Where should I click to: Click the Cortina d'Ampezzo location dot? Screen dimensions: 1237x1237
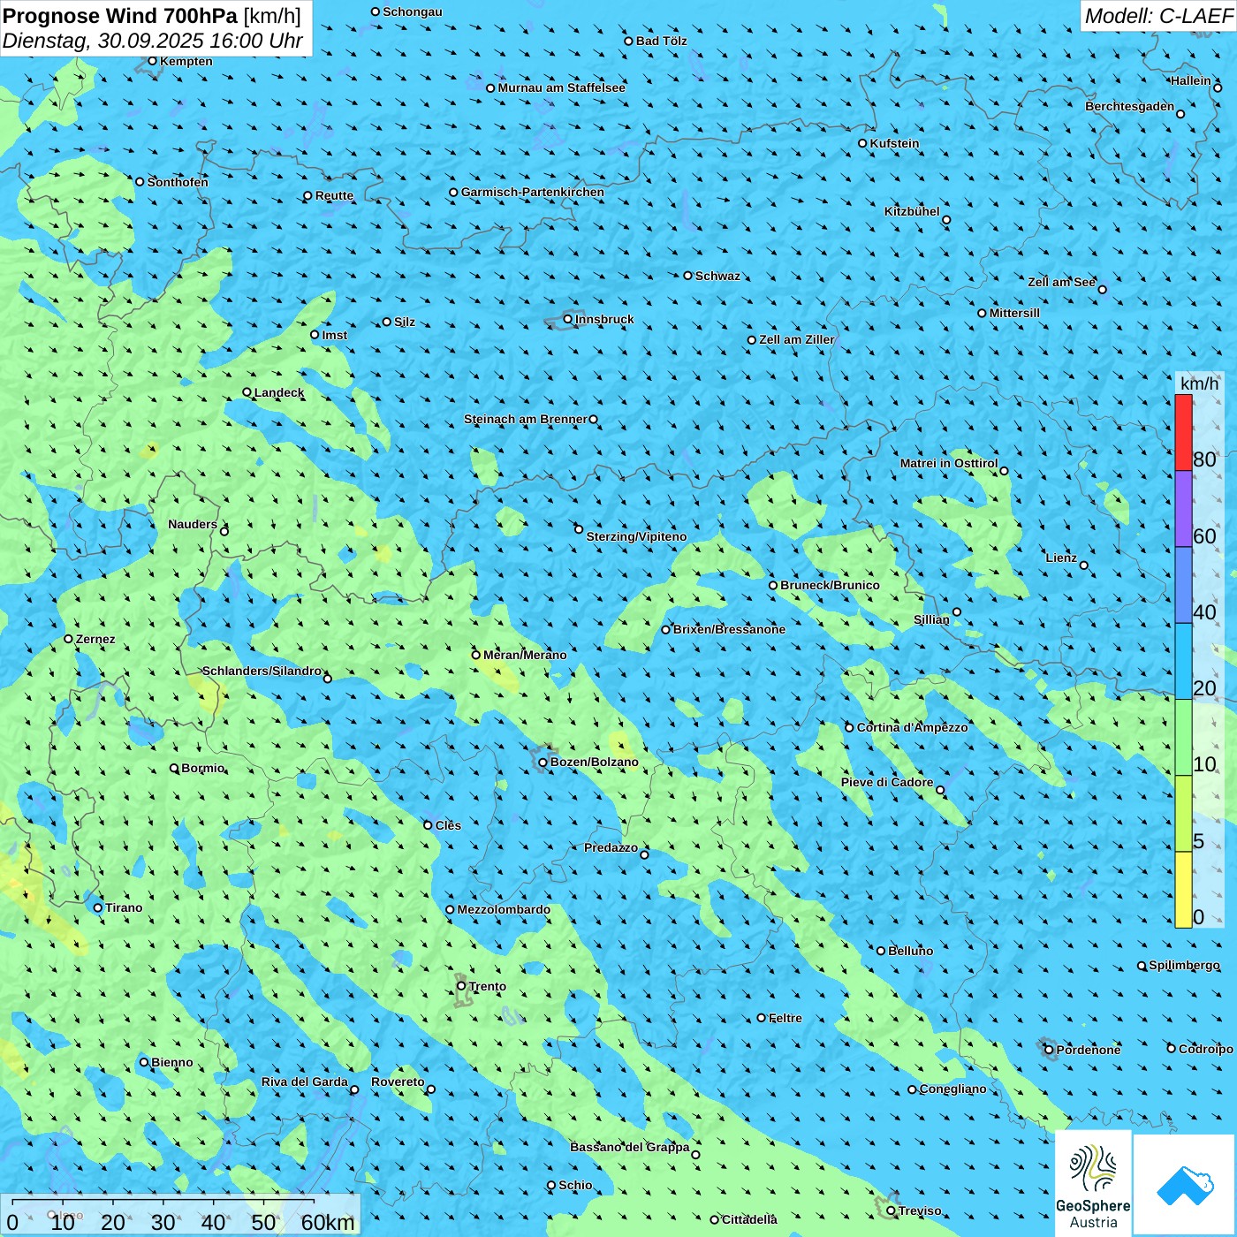point(850,728)
